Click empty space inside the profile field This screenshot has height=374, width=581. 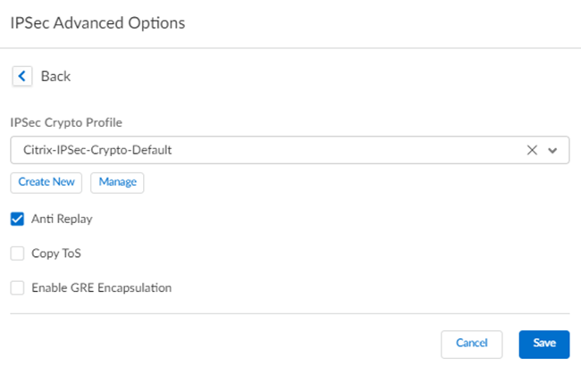pyautogui.click(x=358, y=150)
